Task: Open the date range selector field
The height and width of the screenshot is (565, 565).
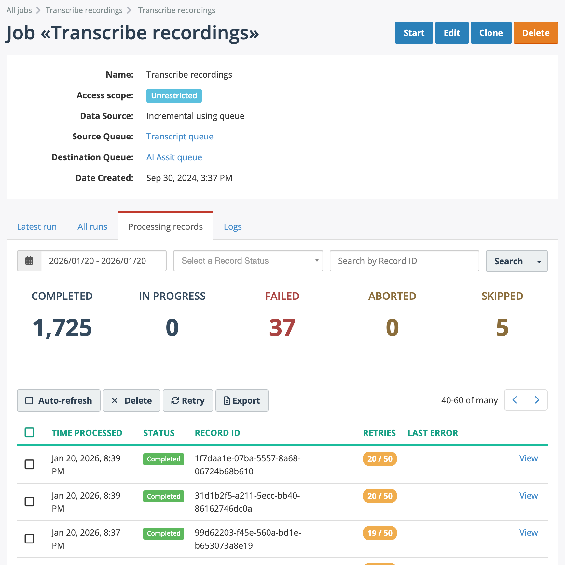Action: (x=103, y=261)
